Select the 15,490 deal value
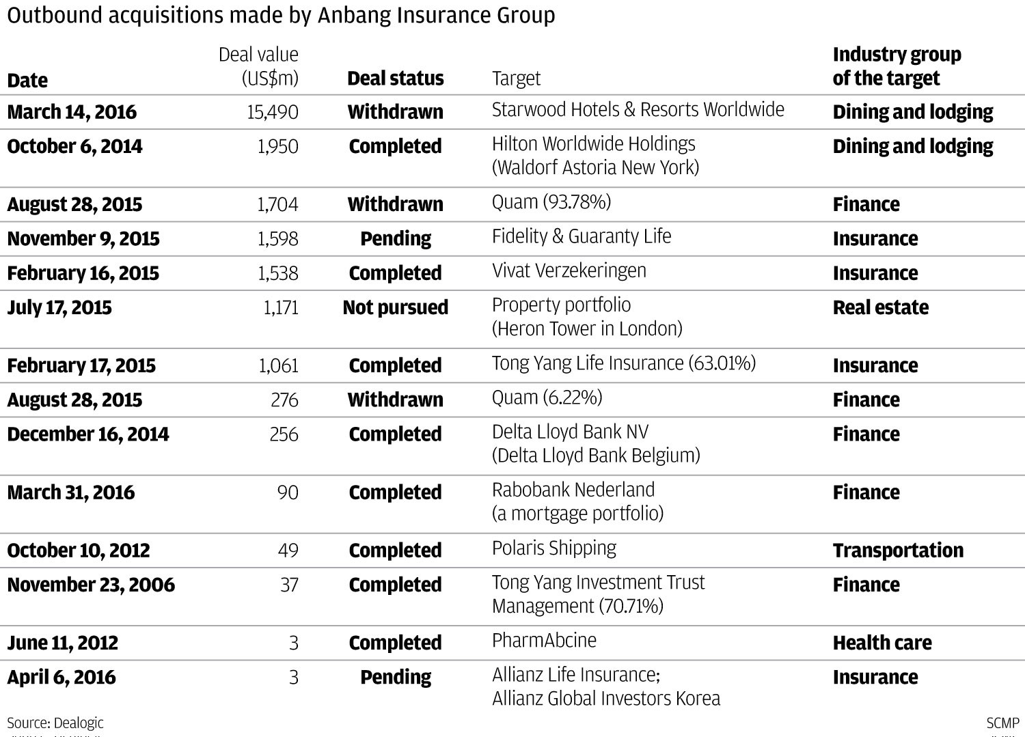 tap(273, 112)
